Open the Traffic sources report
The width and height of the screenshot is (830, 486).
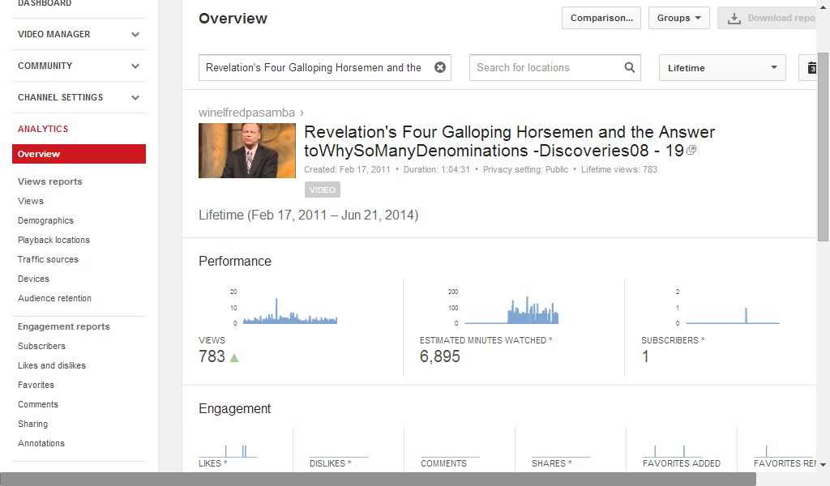(x=48, y=259)
